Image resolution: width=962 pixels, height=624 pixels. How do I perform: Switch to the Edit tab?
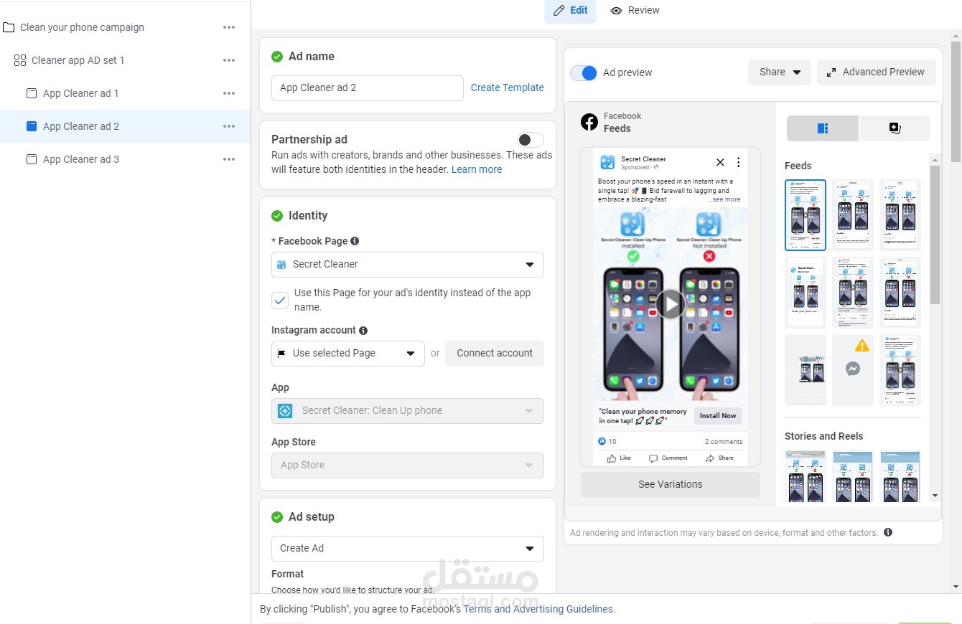click(570, 11)
